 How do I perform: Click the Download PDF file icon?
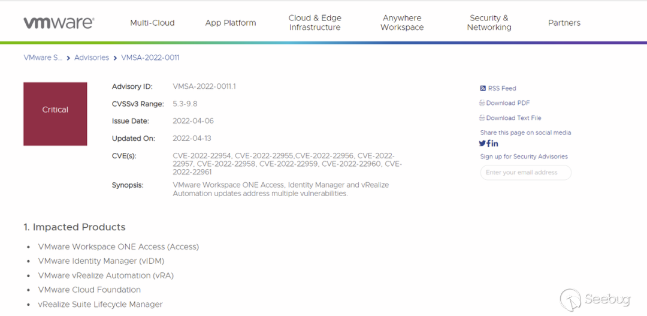point(482,103)
